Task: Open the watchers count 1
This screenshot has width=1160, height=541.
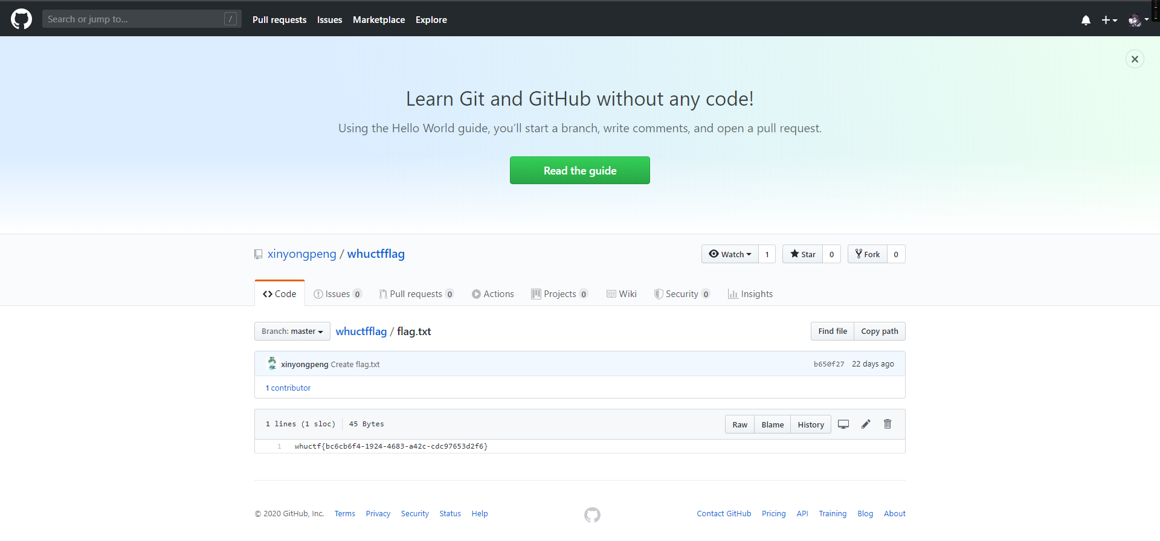Action: coord(767,254)
